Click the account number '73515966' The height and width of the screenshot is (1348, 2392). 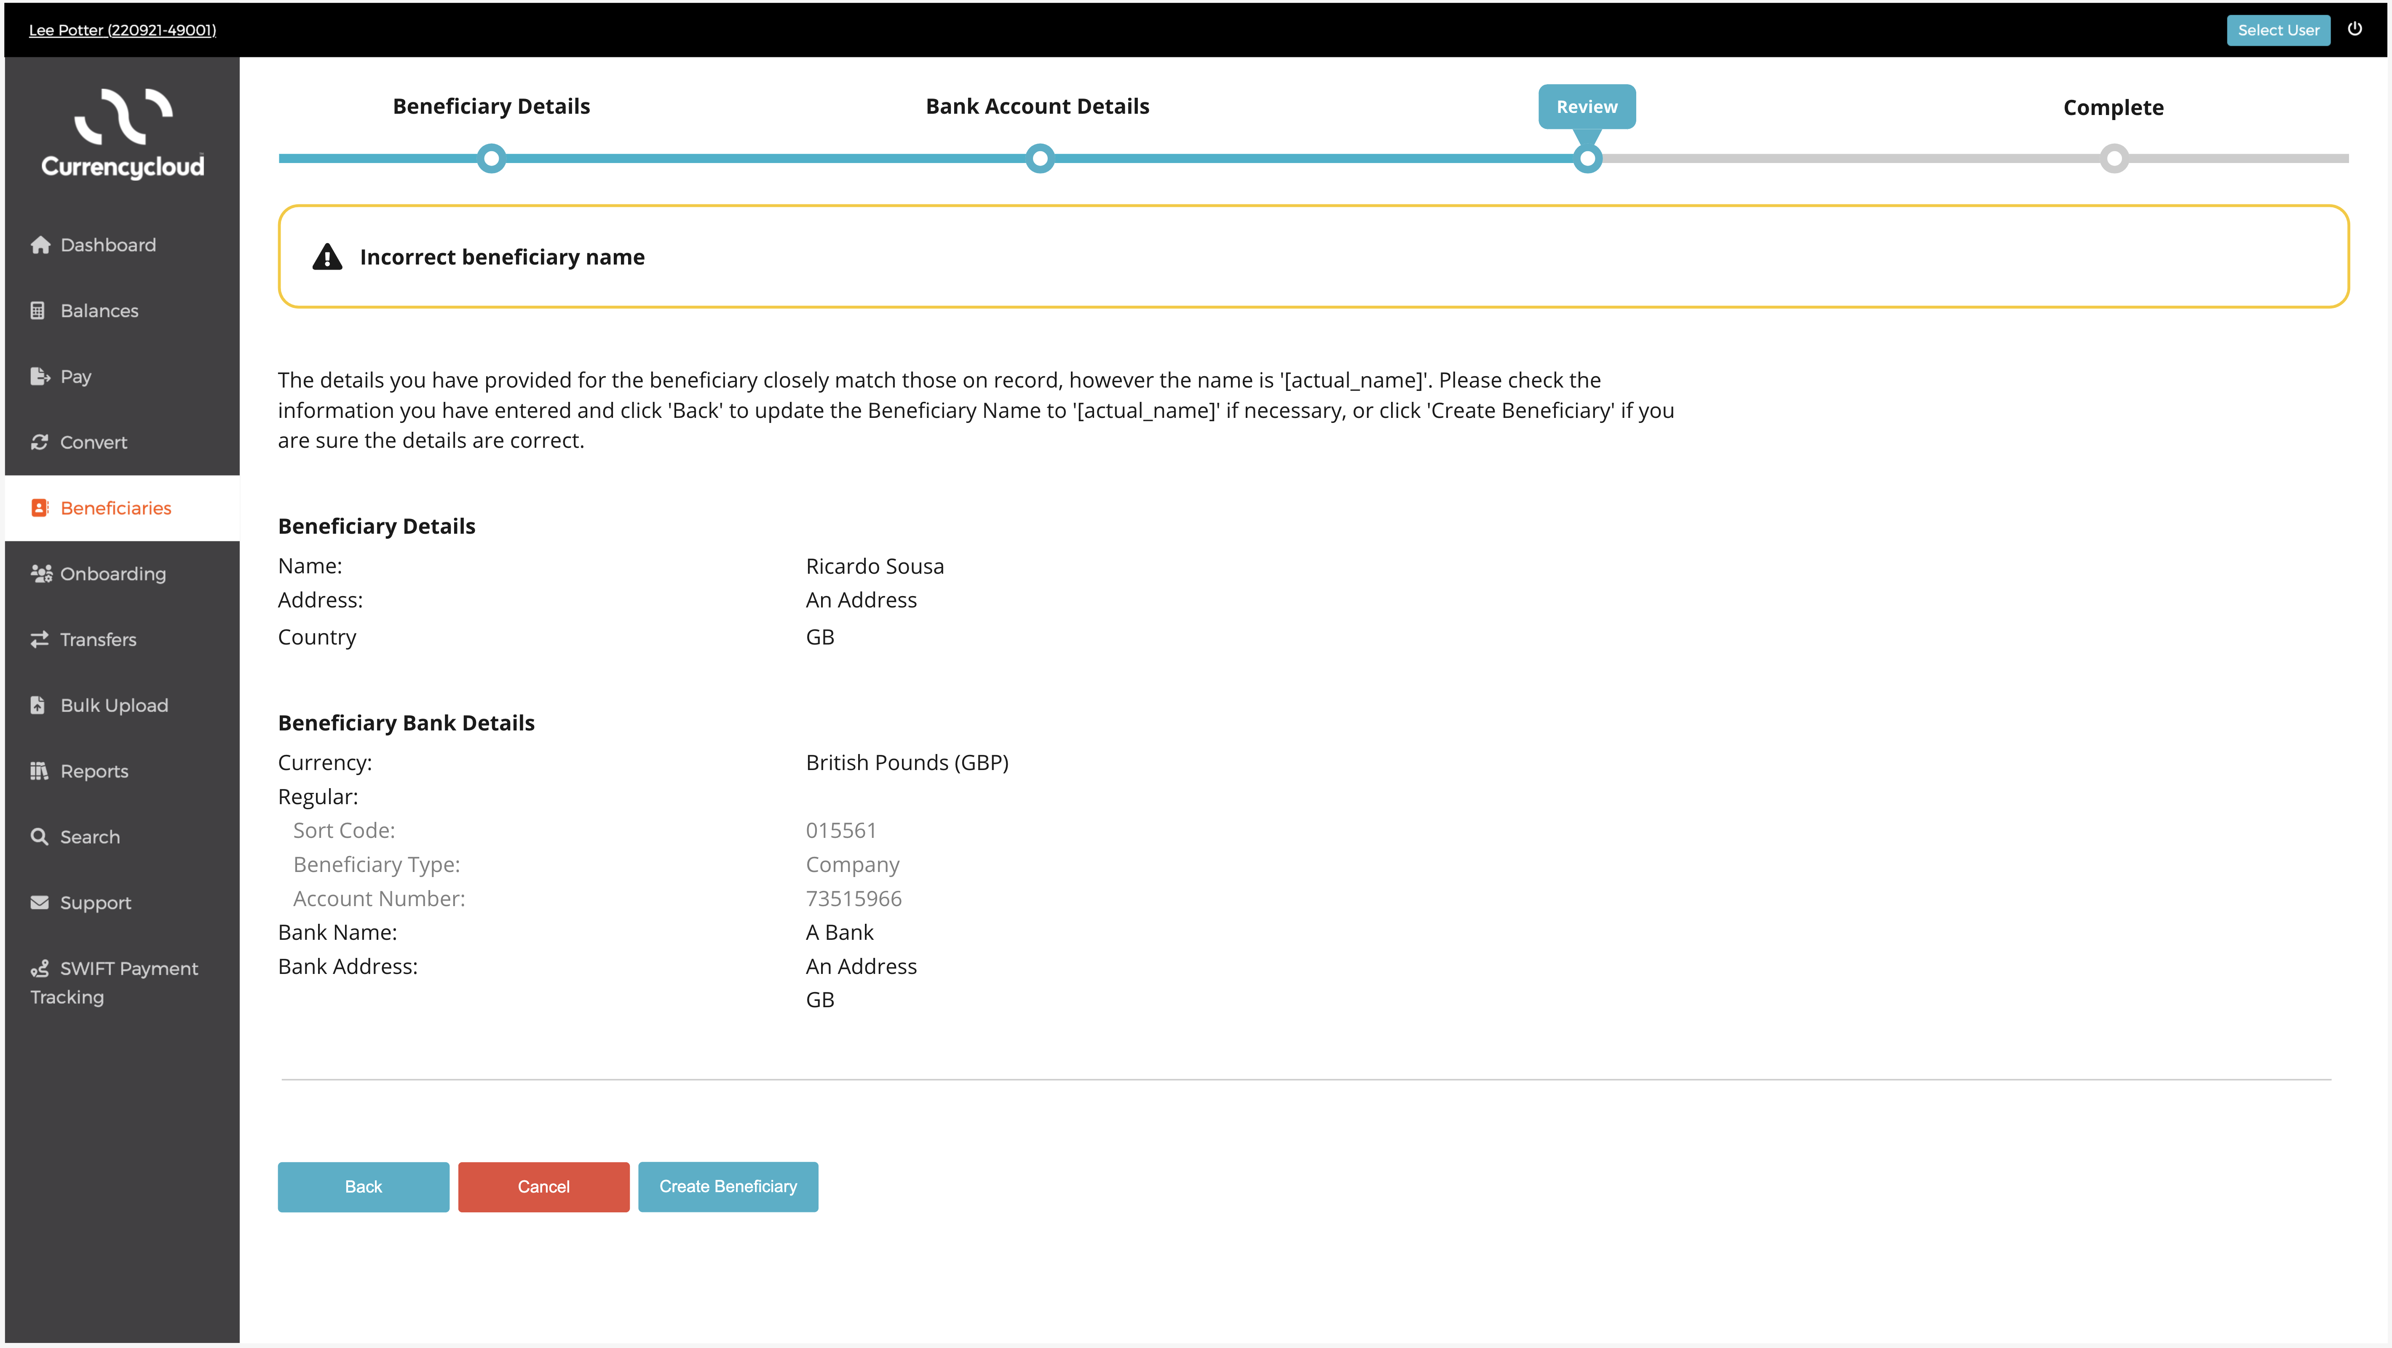point(854,899)
